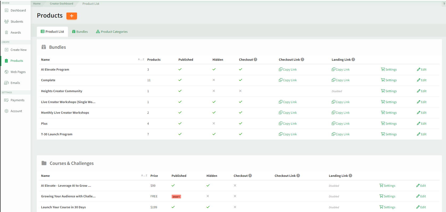Select Create New in sidebar
The height and width of the screenshot is (212, 446).
click(15, 50)
